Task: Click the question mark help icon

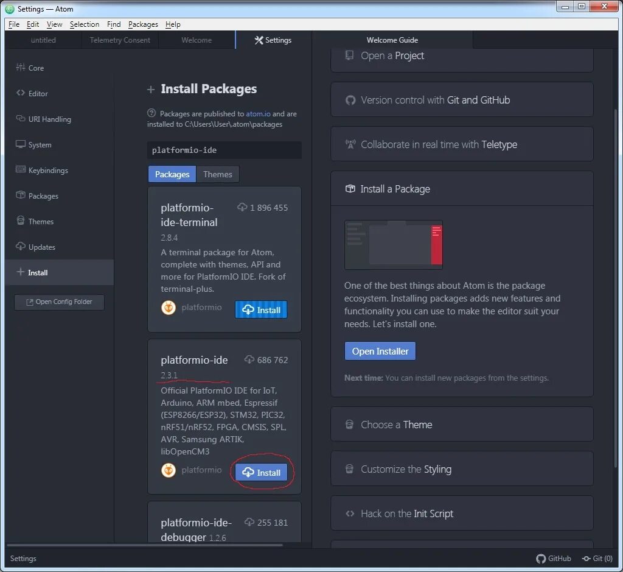Action: tap(151, 113)
